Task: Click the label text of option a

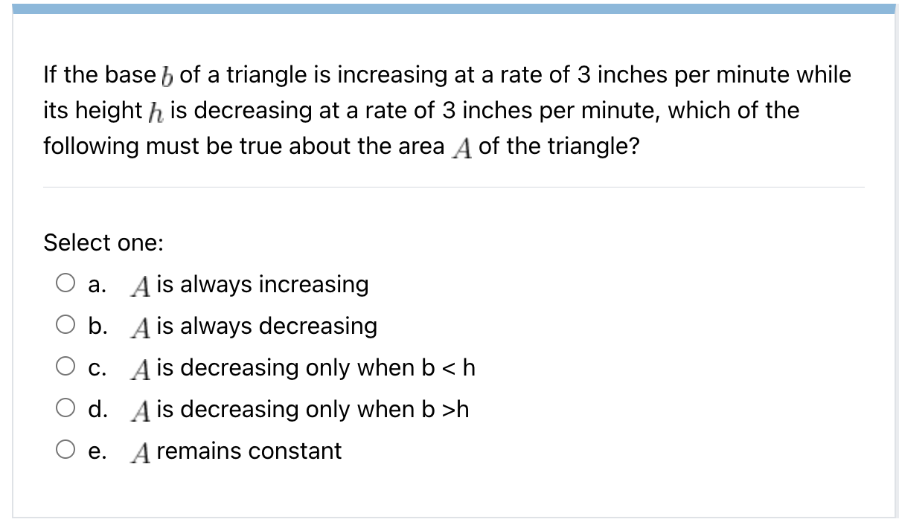Action: [x=249, y=284]
